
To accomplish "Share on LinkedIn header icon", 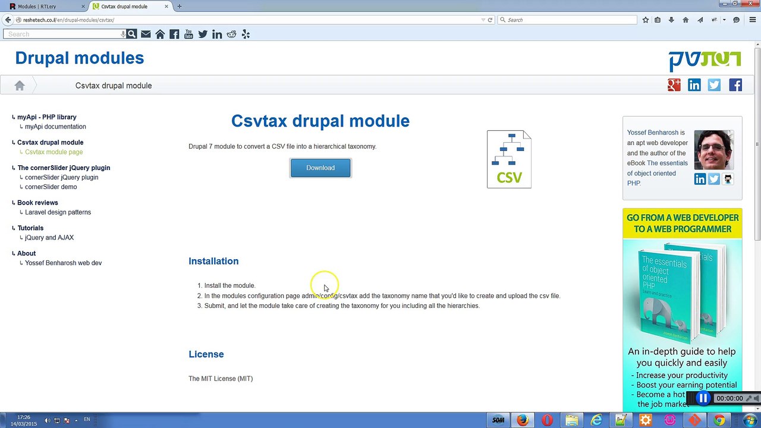I will (694, 85).
